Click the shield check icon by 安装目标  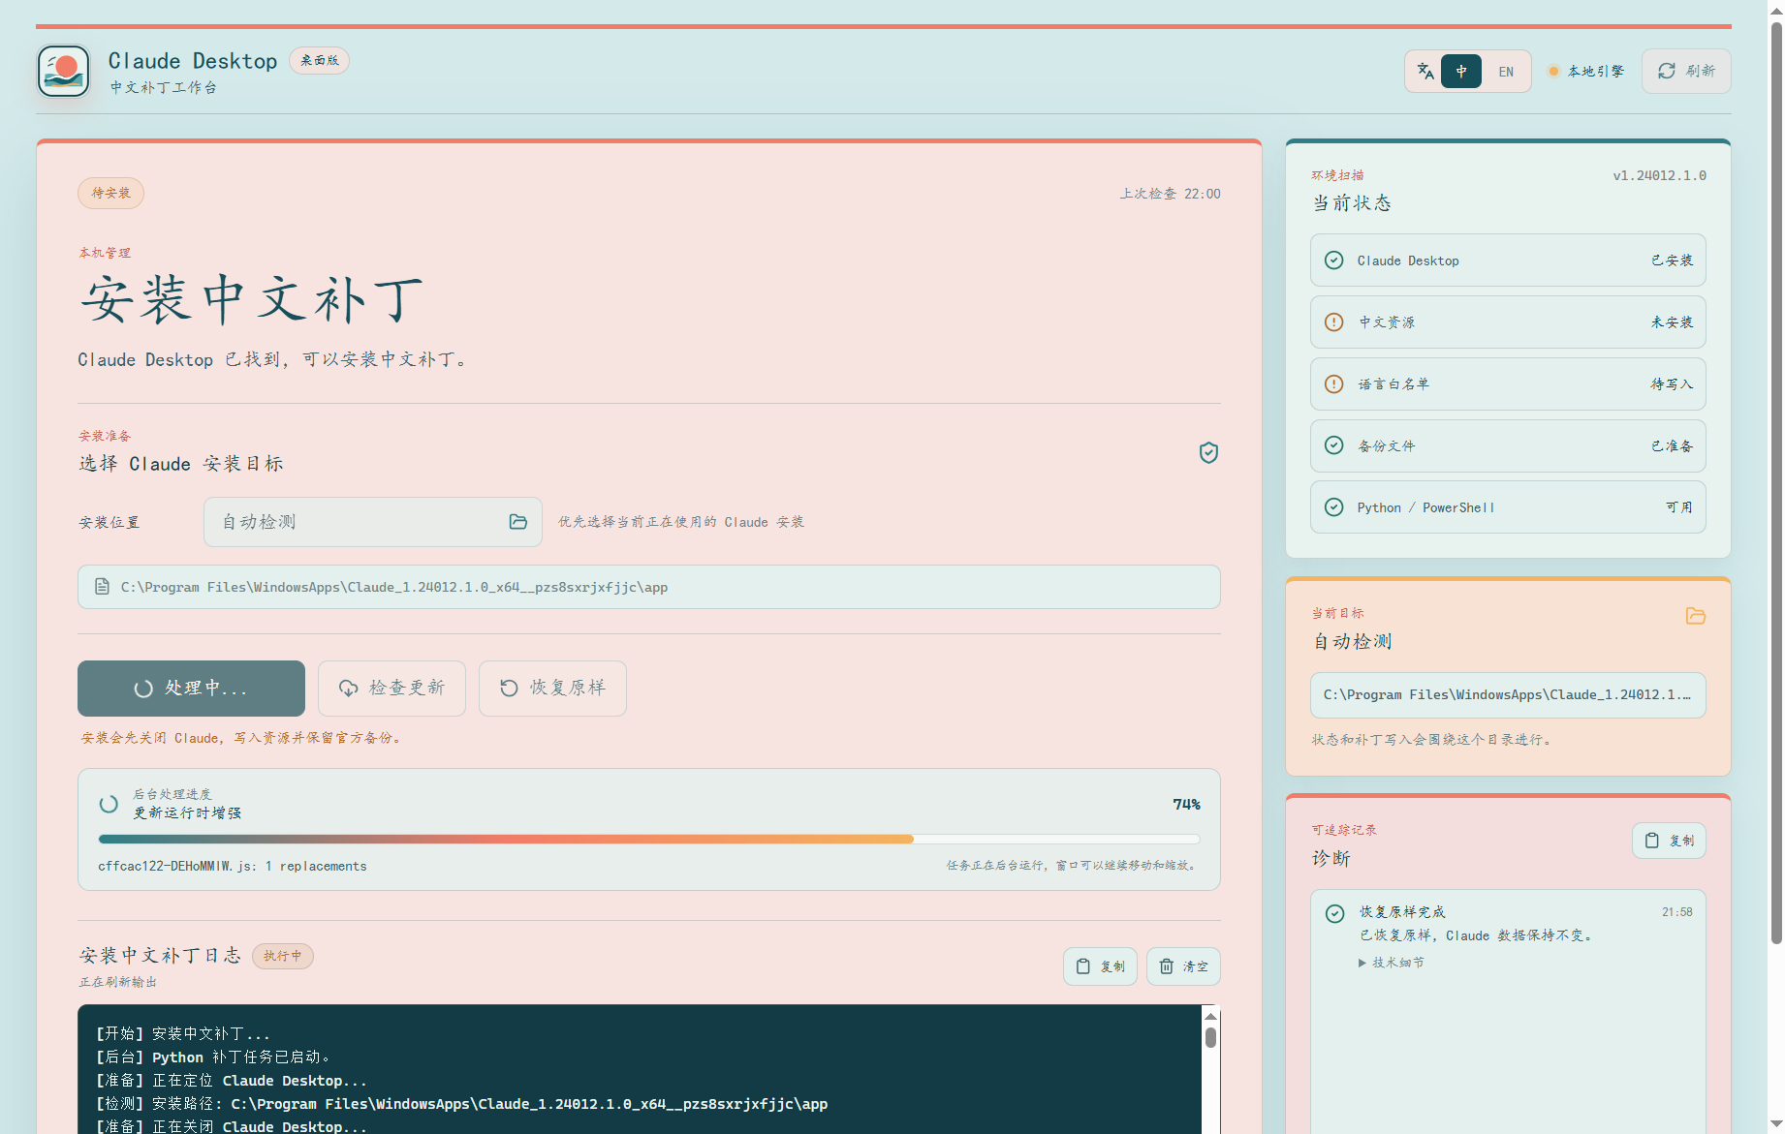pos(1208,452)
